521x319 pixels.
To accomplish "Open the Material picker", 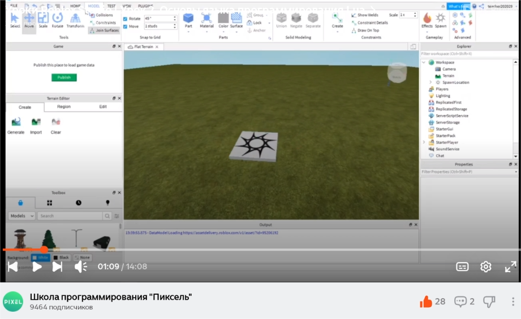I will tap(206, 20).
